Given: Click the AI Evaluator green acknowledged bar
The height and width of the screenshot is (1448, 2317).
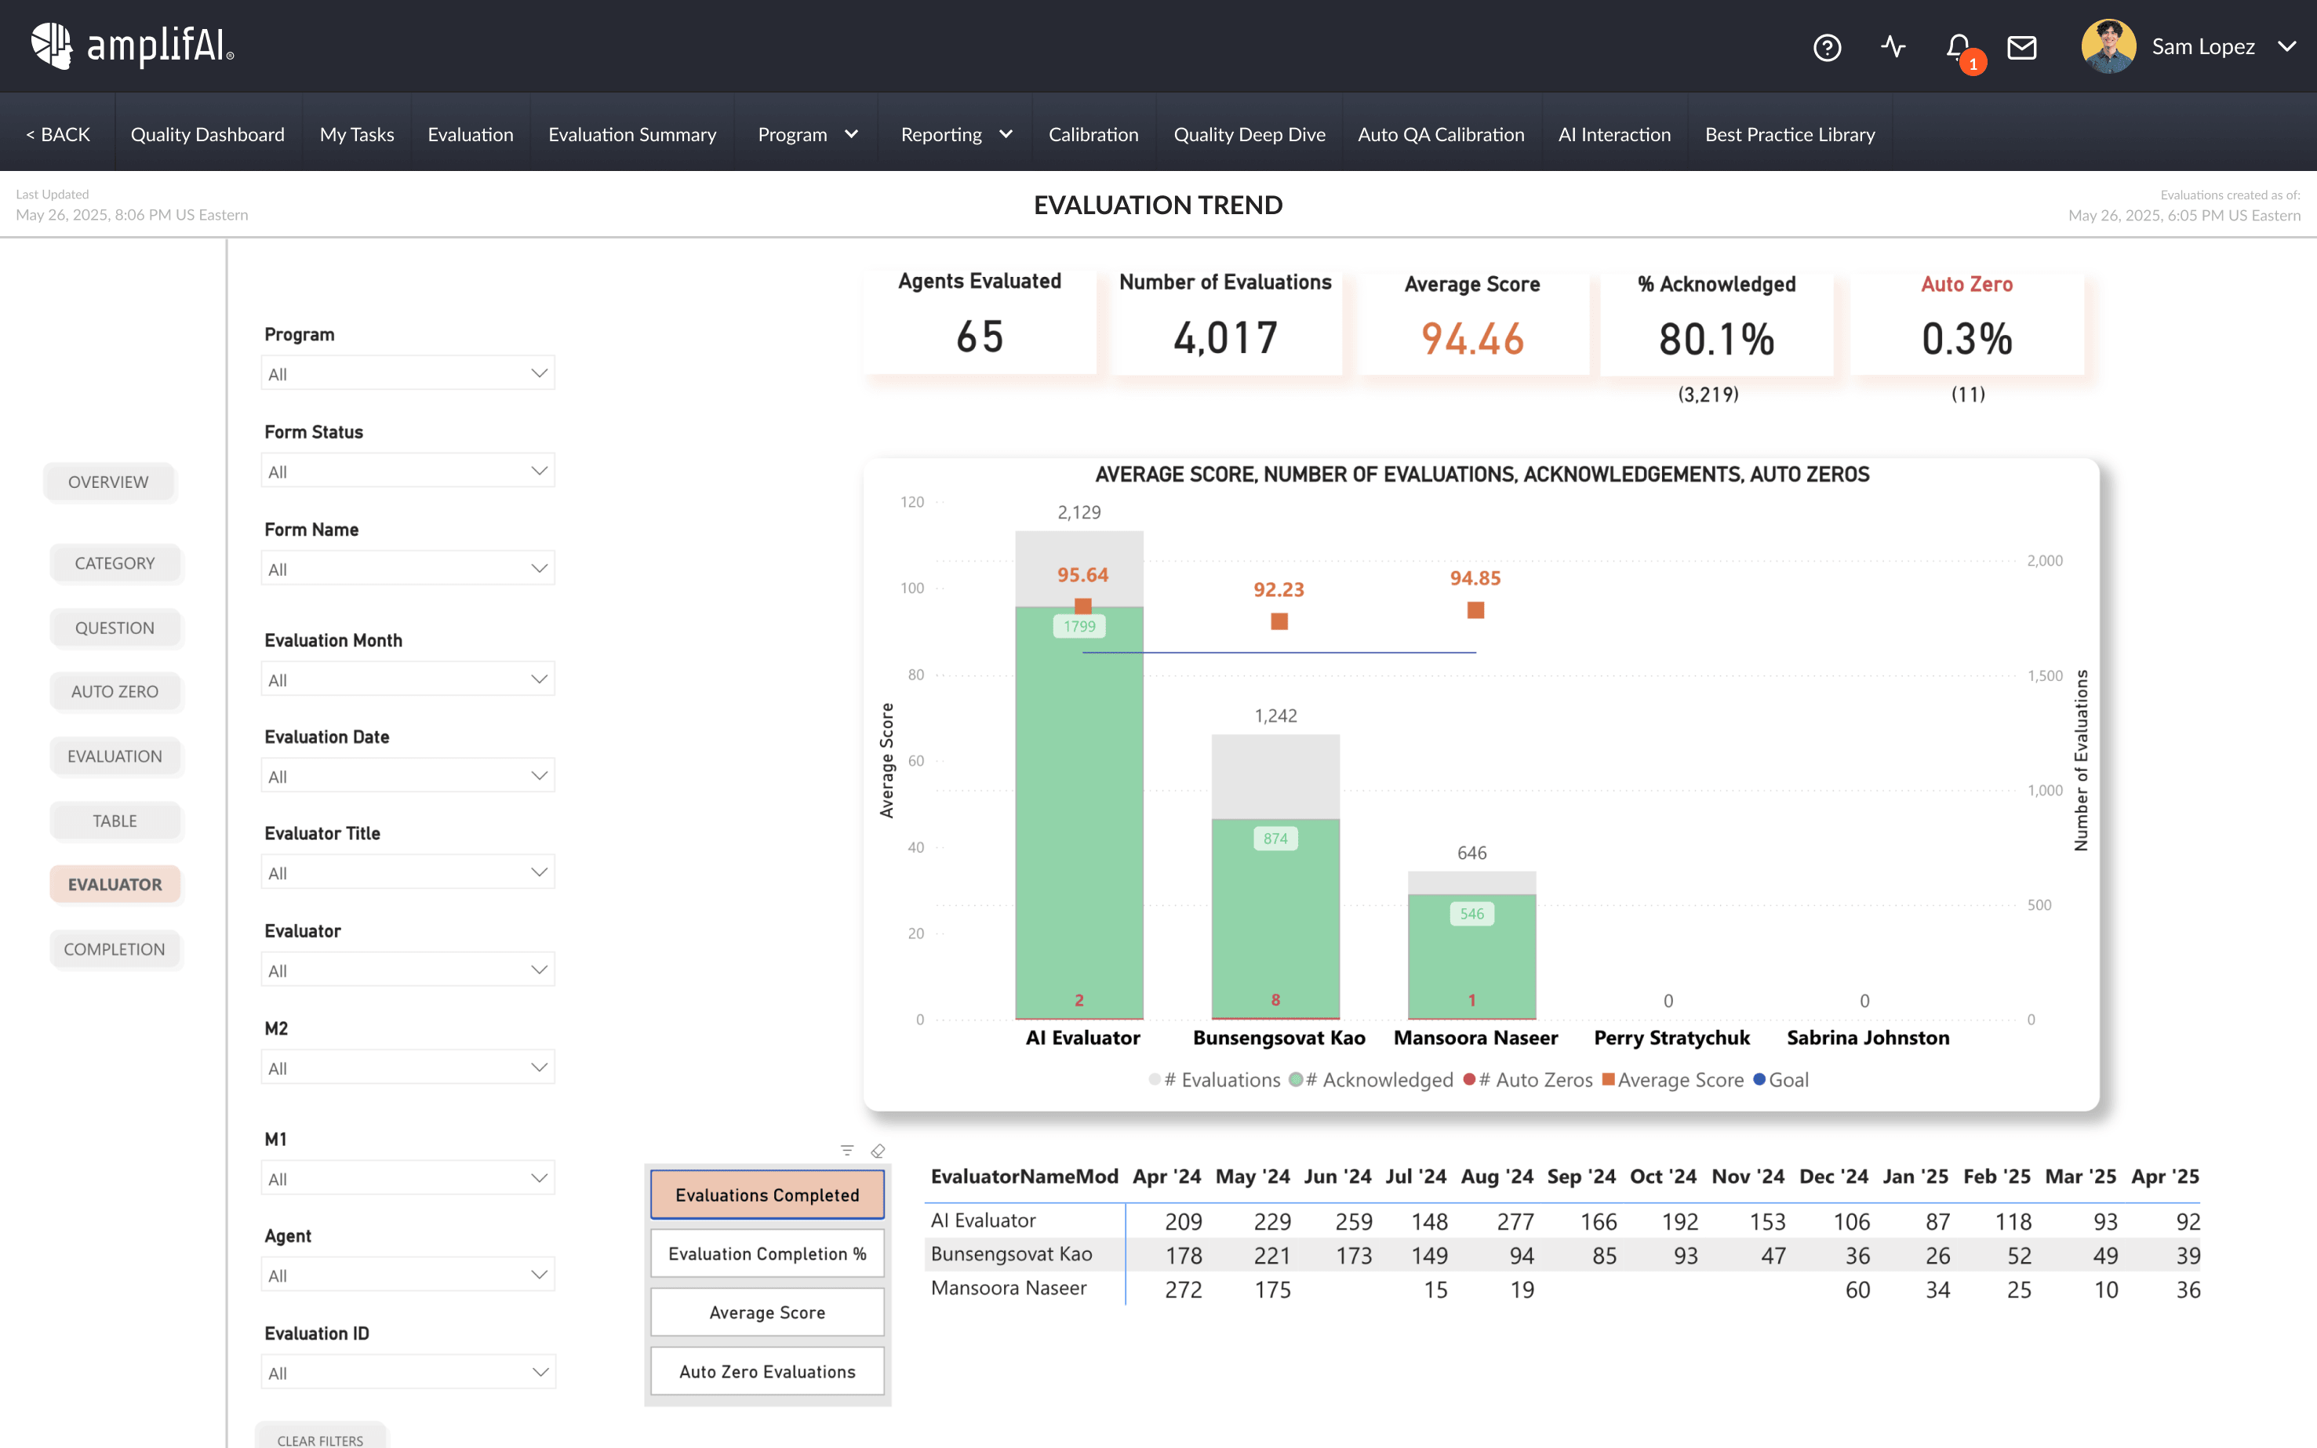Looking at the screenshot, I should click(x=1079, y=814).
